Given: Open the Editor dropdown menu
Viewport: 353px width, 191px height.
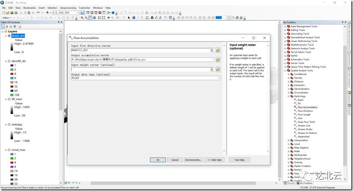Looking at the screenshot, I should click(7, 18).
